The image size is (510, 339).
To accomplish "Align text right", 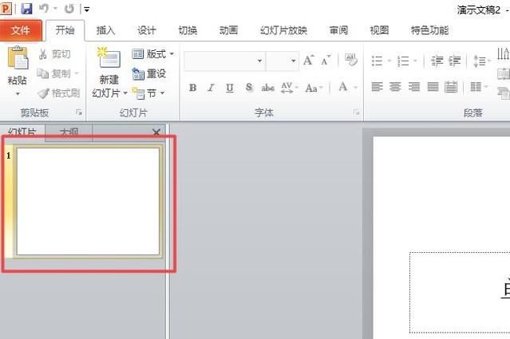I will (x=413, y=87).
